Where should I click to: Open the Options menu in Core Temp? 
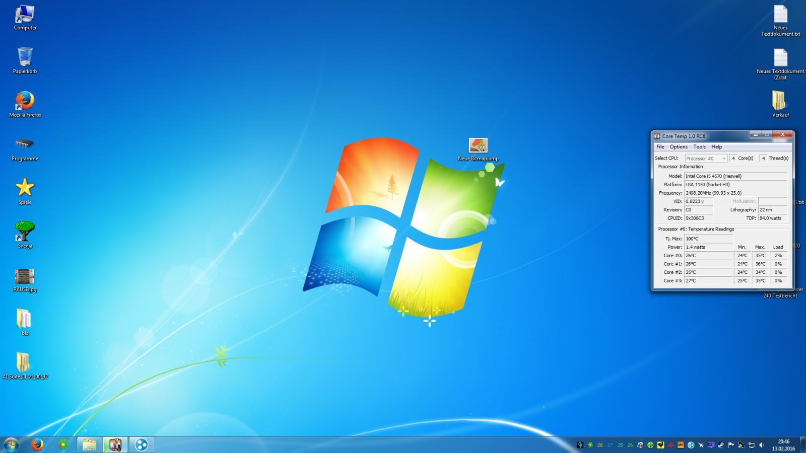pyautogui.click(x=679, y=147)
